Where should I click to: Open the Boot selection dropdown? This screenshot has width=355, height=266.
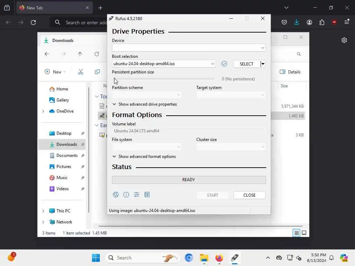(x=164, y=64)
